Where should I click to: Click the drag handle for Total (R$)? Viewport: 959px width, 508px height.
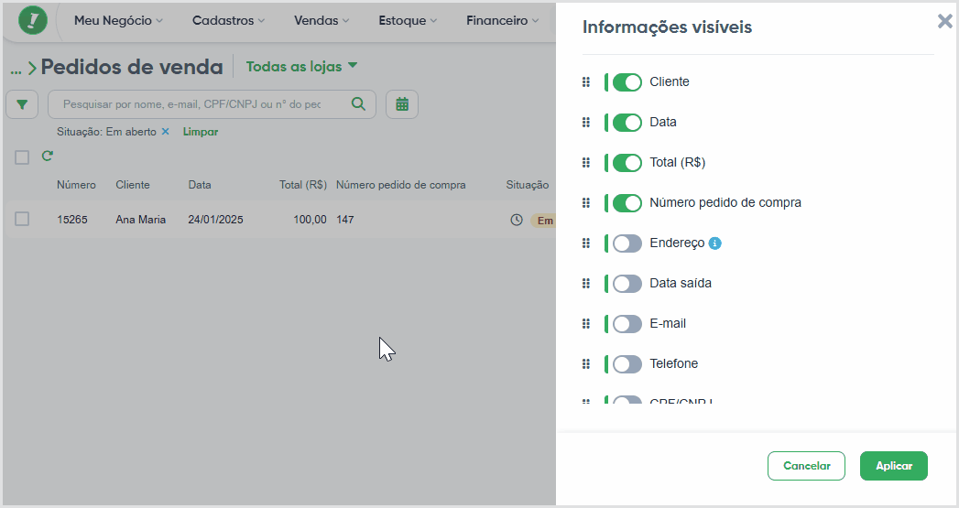point(586,163)
